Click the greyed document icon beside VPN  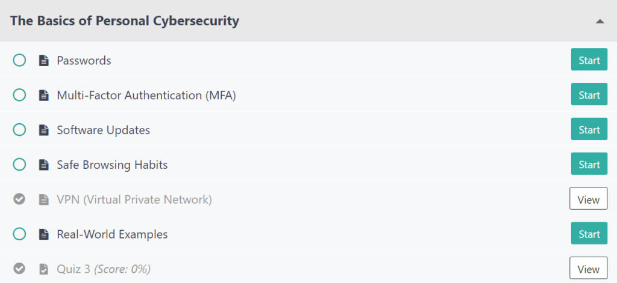[x=43, y=199]
